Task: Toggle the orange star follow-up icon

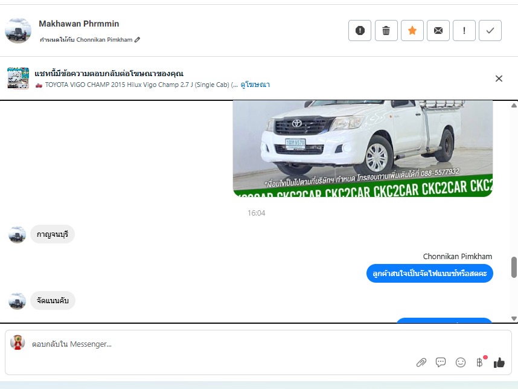Action: click(412, 30)
